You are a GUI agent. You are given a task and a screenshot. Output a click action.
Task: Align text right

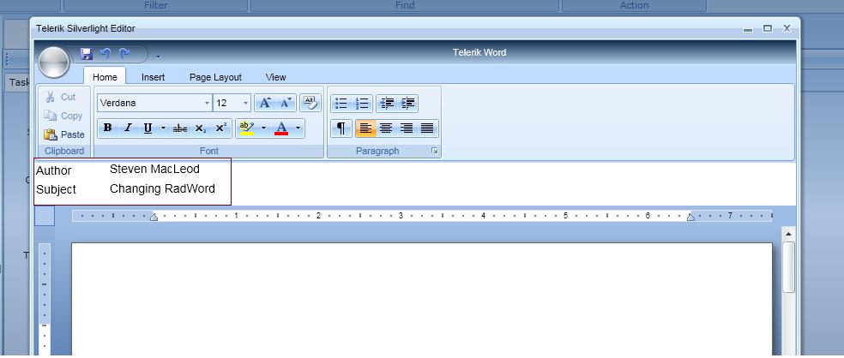[x=407, y=128]
